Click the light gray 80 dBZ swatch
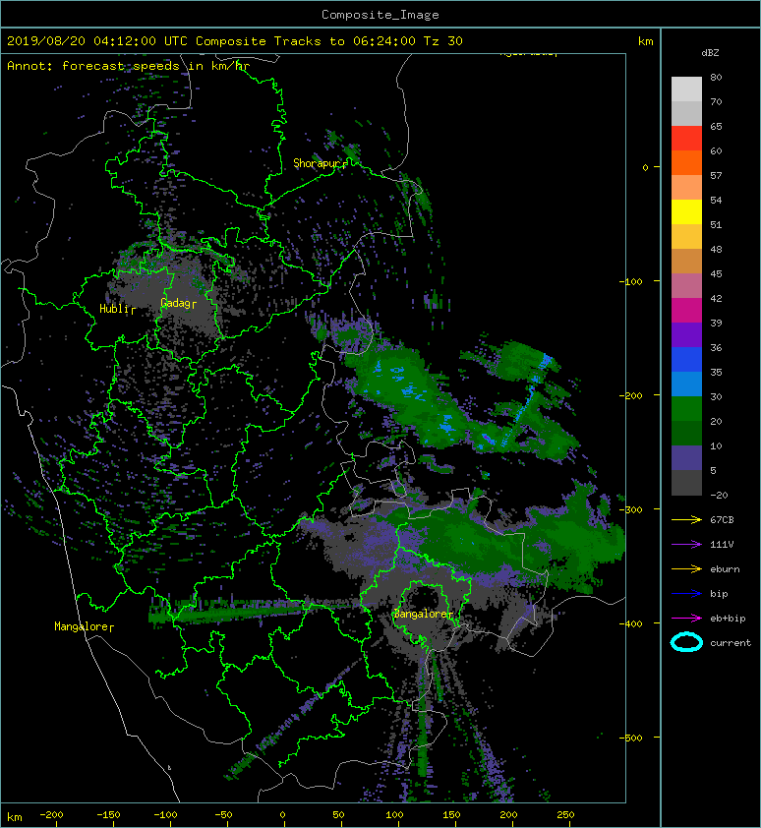 click(x=686, y=89)
